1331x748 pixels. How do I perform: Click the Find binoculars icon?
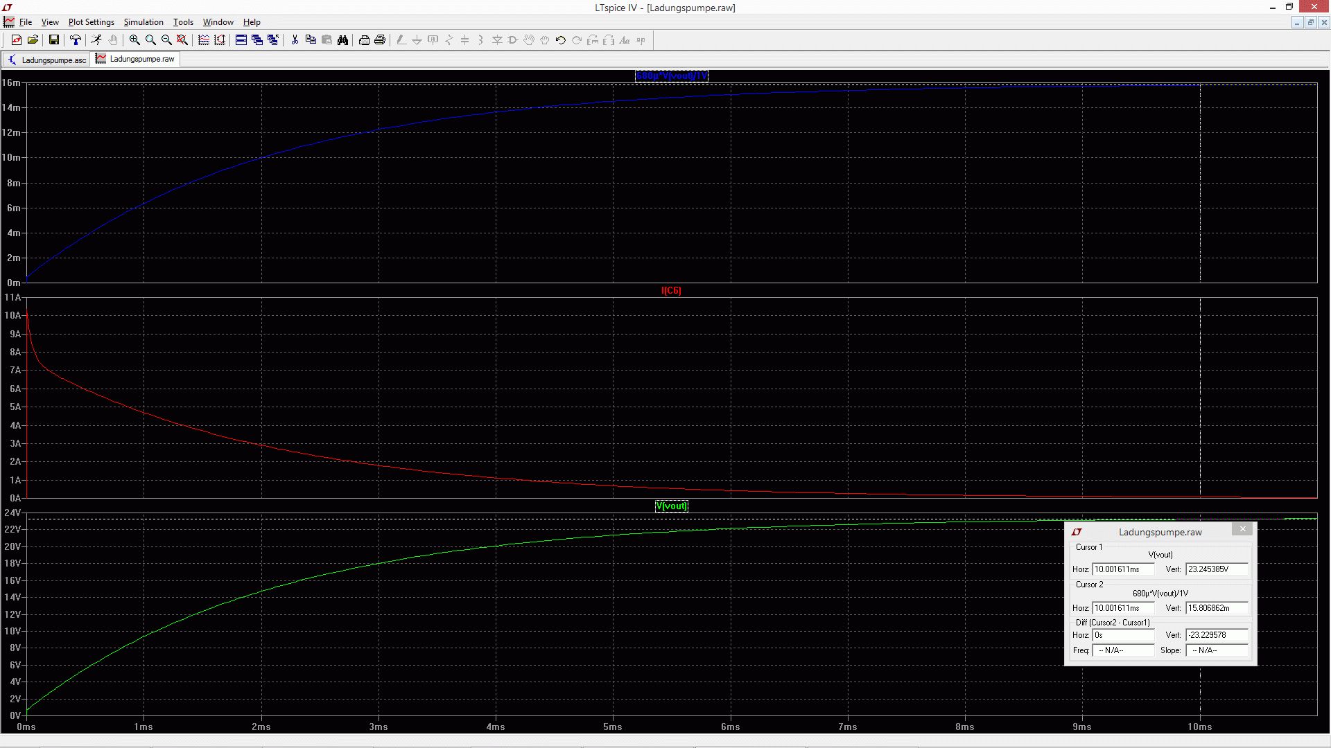[342, 40]
